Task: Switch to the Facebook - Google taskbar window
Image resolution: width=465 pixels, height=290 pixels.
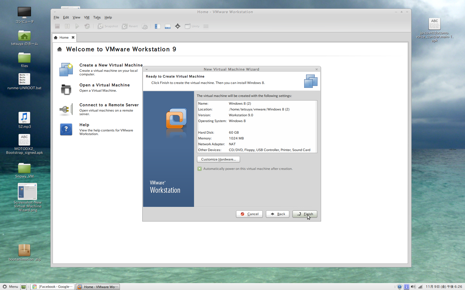Action: tap(53, 287)
